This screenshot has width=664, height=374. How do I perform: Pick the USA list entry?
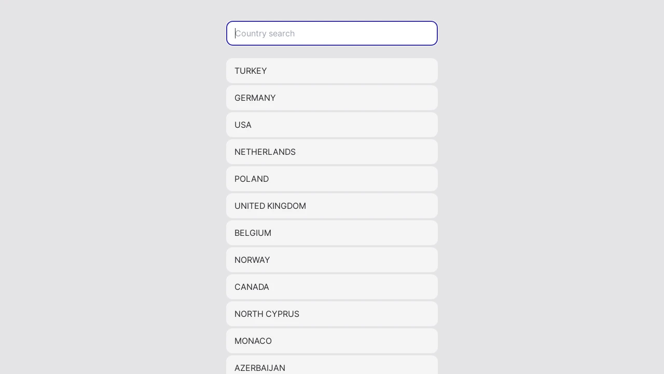point(332,125)
